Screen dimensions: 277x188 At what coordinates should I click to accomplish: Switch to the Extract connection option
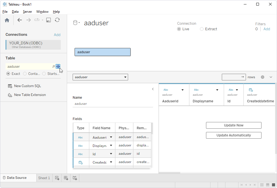202,29
